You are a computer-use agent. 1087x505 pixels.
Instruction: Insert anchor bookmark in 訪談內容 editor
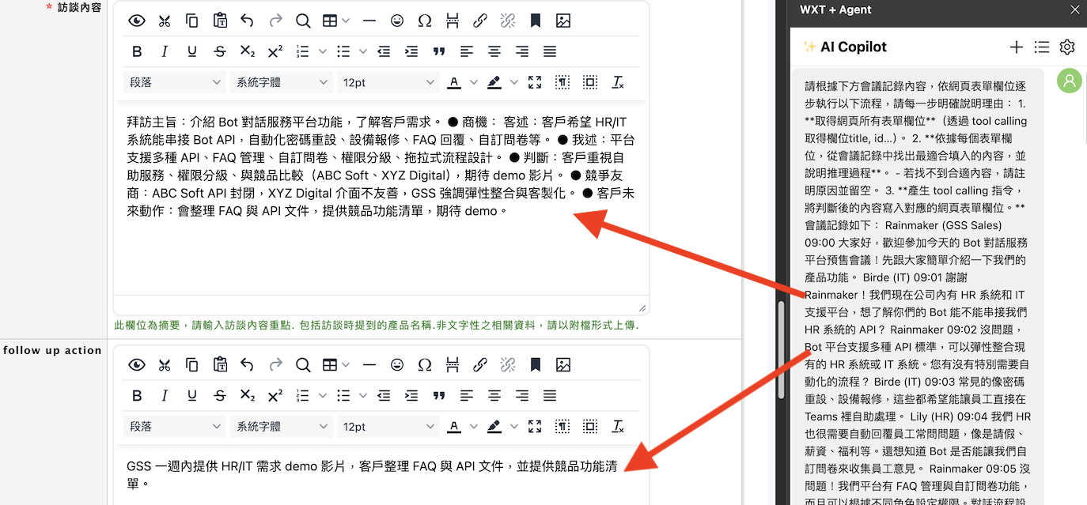pos(536,21)
